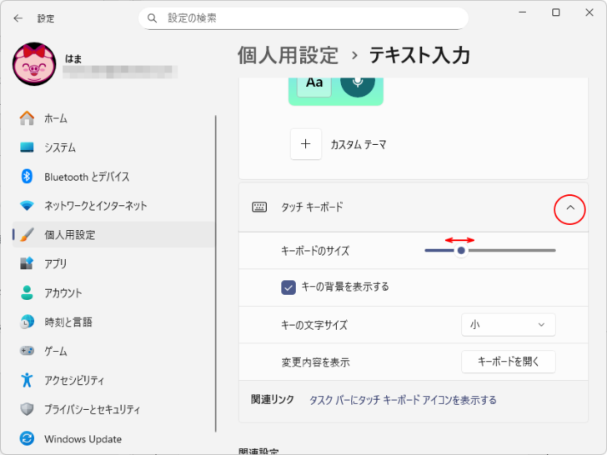
Task: Open ゲーム settings
Action: 113,351
